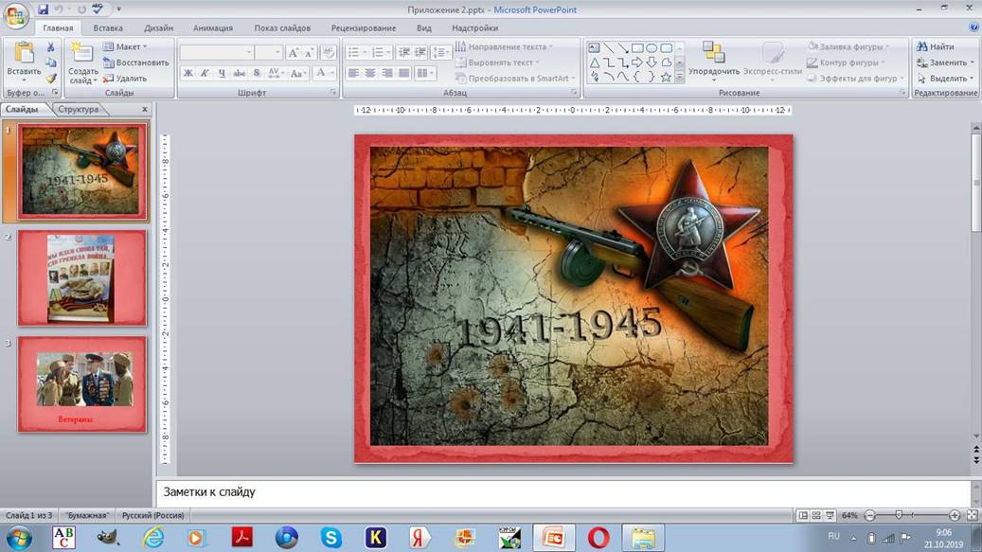Open the font name combo box
Screen dimensions: 982x552
point(217,53)
